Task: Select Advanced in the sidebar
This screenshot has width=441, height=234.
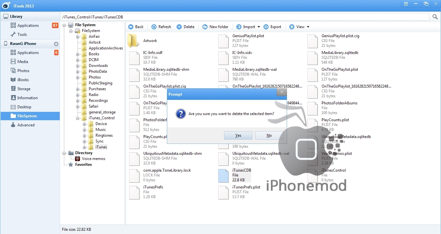Action: click(x=26, y=125)
